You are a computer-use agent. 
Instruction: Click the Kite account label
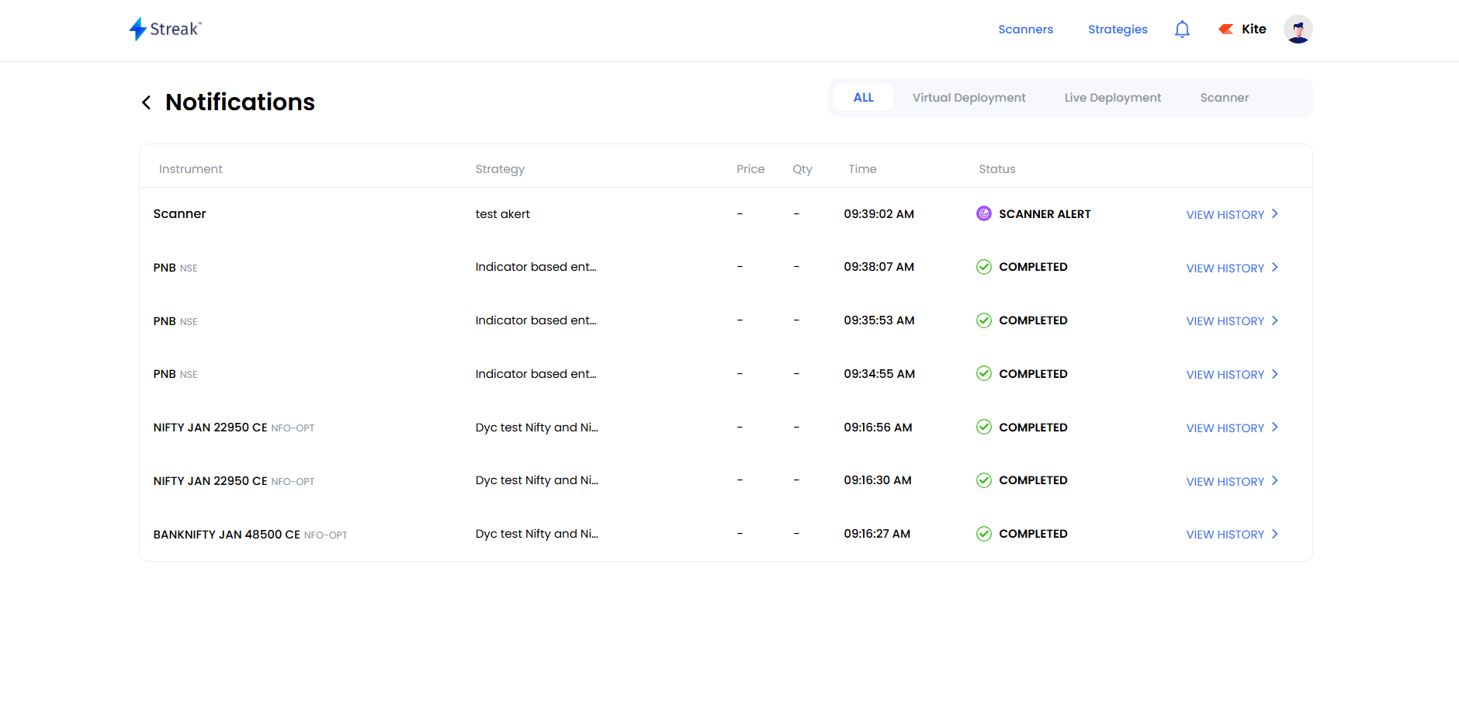pos(1253,29)
